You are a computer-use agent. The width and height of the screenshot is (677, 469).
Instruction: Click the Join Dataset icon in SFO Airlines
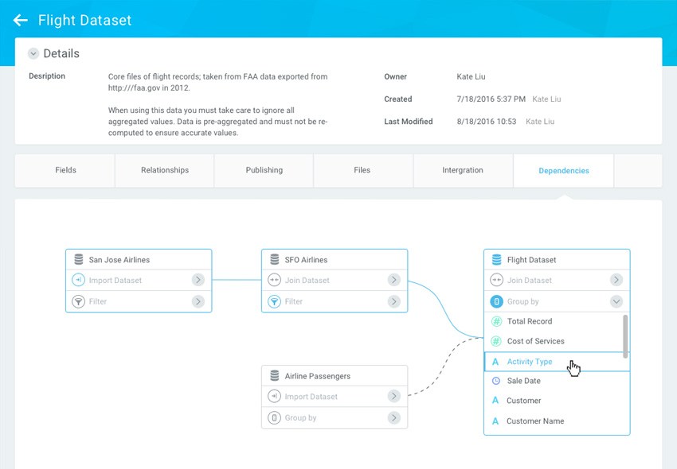274,281
